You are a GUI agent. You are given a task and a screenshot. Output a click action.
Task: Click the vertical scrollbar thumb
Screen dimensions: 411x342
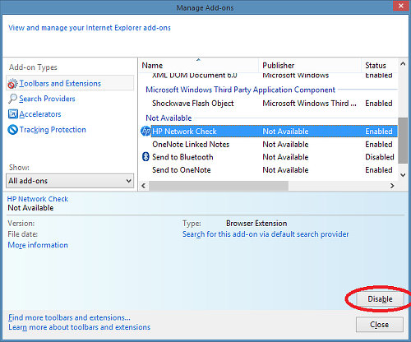tap(403, 141)
